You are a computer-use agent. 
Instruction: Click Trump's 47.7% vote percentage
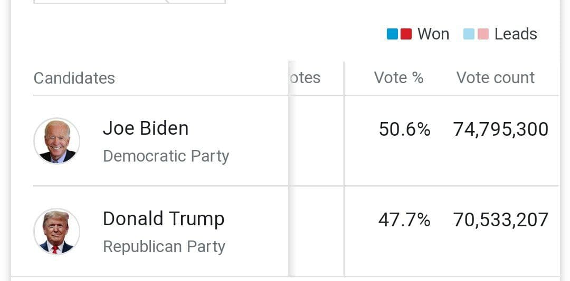404,220
